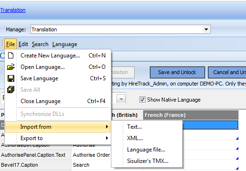The image size is (246, 171).
Task: Select the Save All menu entry
Action: [x=58, y=90]
